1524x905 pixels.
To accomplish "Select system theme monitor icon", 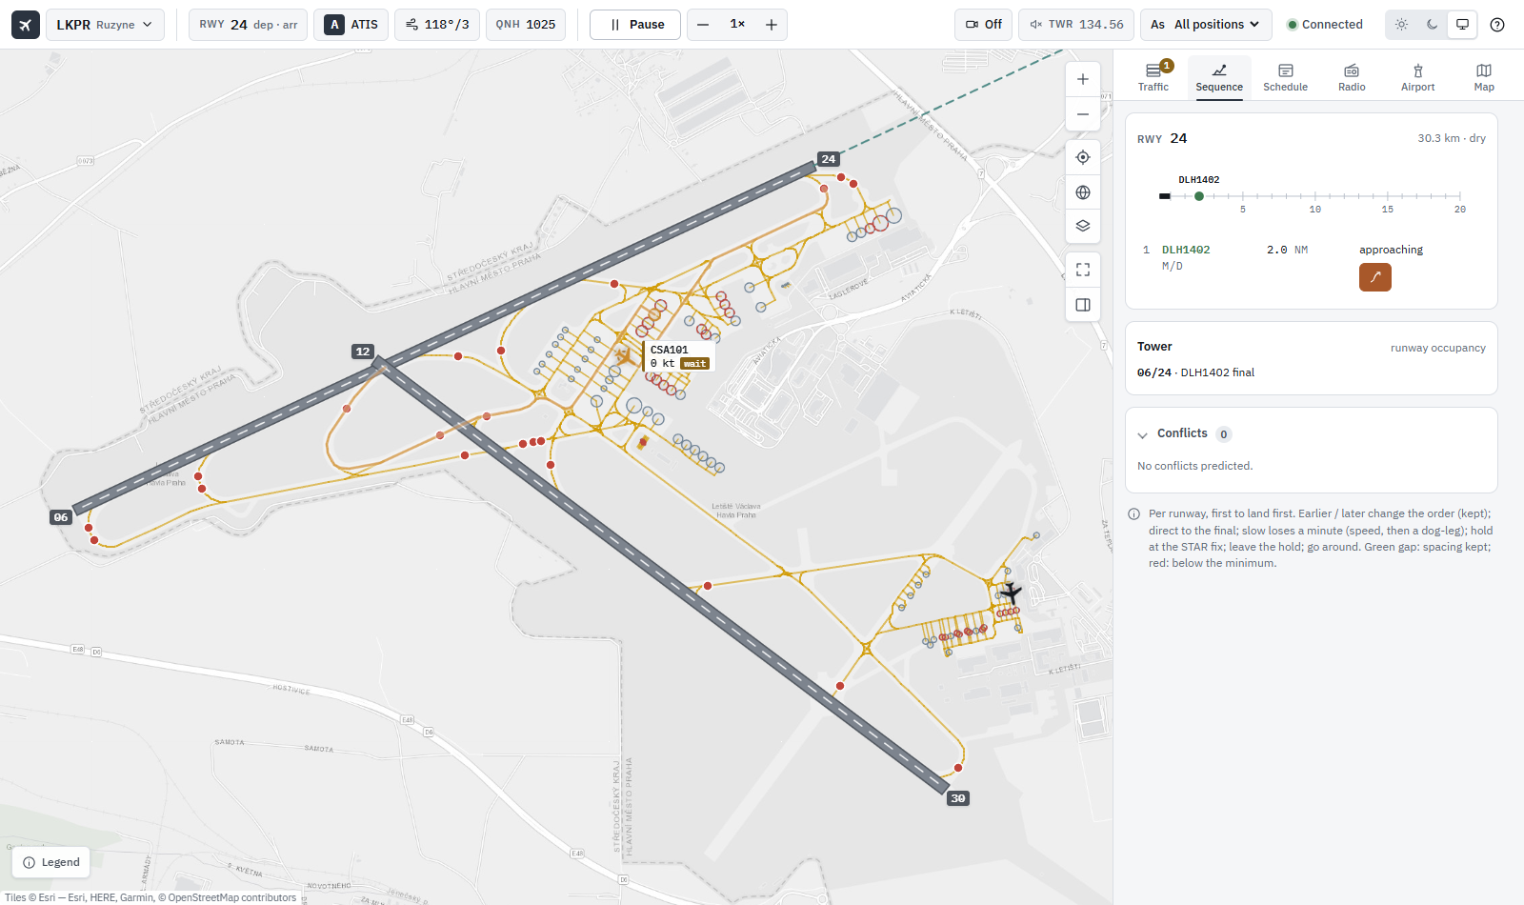I will click(x=1462, y=25).
